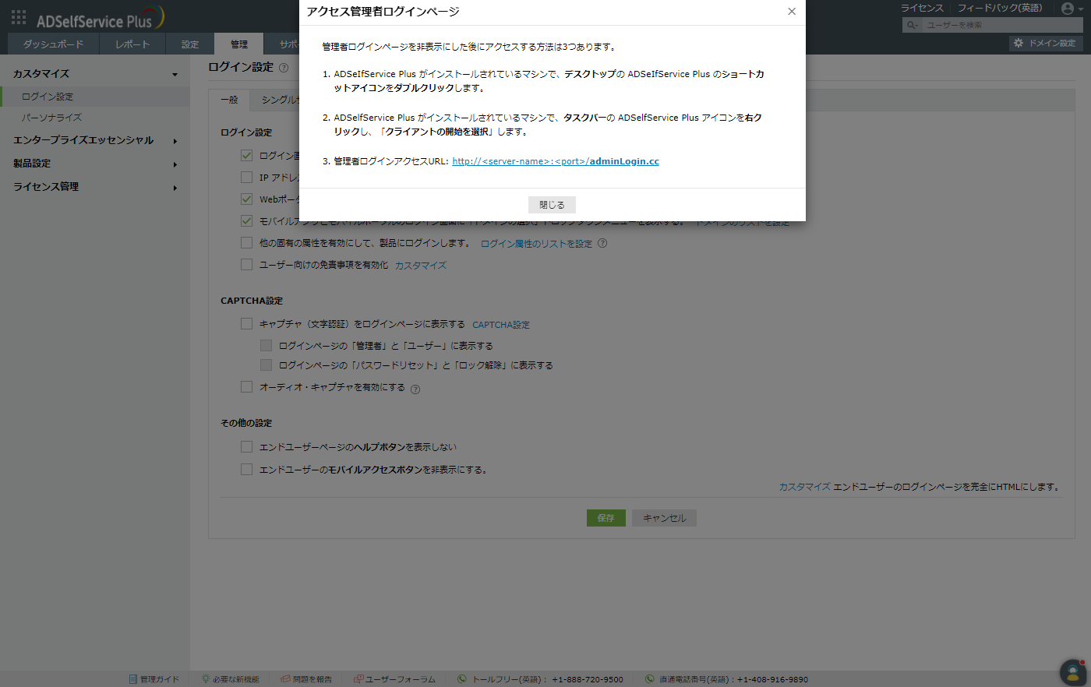Image resolution: width=1091 pixels, height=687 pixels.
Task: Expand the 製品設定 sidebar section
Action: click(95, 164)
